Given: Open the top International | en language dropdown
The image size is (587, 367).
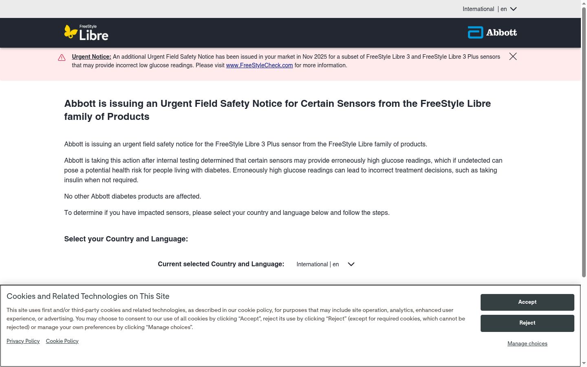Looking at the screenshot, I should [490, 9].
